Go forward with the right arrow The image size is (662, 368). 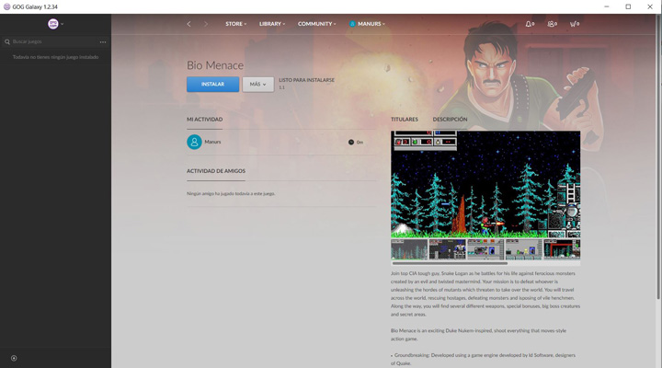point(206,24)
